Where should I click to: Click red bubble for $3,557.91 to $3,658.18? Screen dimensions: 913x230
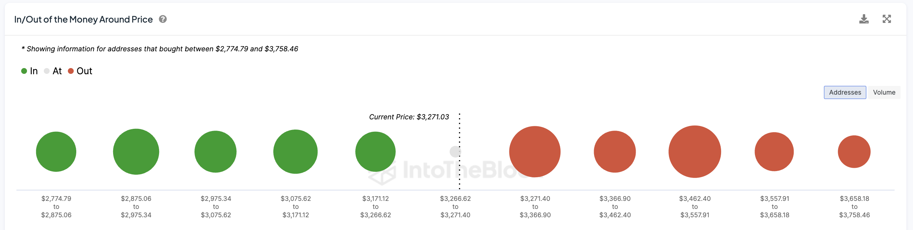[x=774, y=152]
